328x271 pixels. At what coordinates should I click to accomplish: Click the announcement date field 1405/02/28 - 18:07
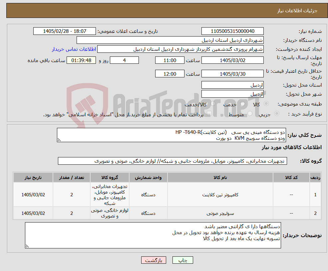pyautogui.click(x=64, y=31)
